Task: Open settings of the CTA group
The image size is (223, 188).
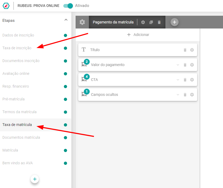Action: (192, 80)
